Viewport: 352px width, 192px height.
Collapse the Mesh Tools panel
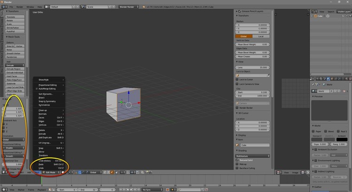pos(7,37)
